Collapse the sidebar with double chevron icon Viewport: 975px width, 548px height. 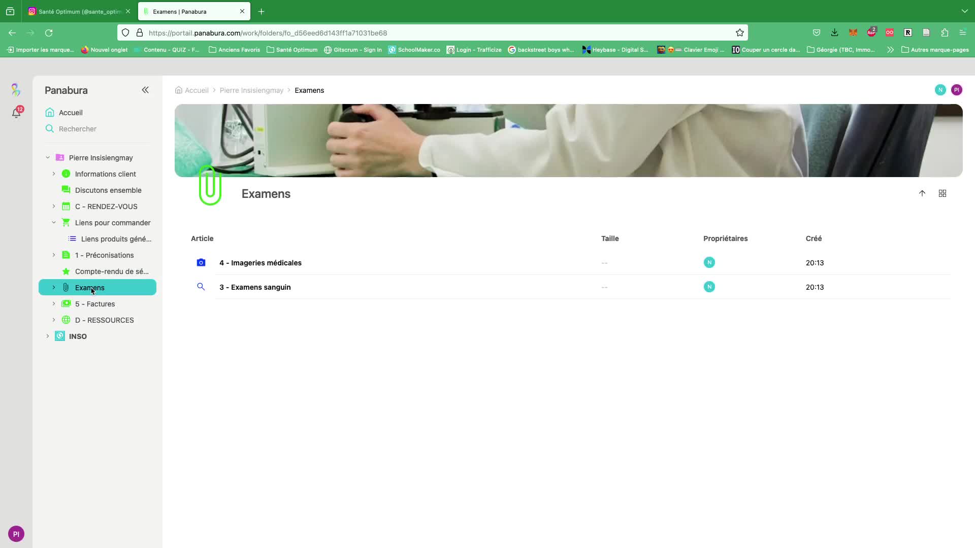pyautogui.click(x=145, y=90)
